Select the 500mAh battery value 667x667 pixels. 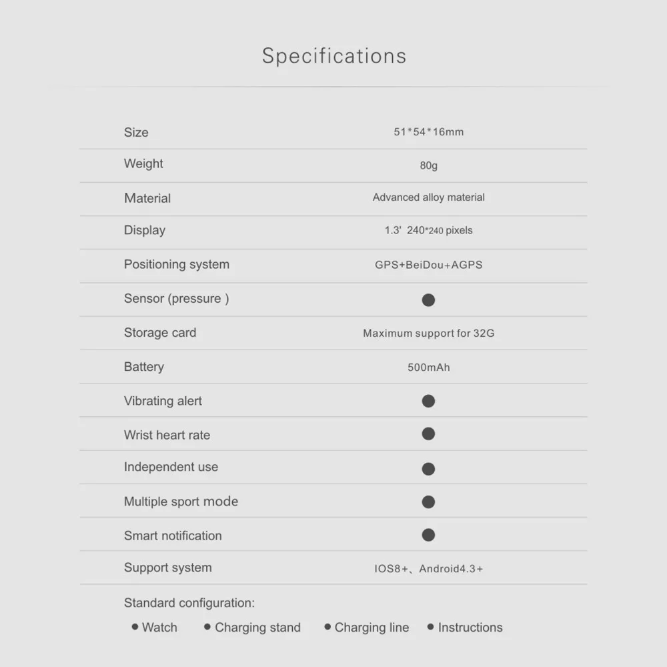(428, 367)
